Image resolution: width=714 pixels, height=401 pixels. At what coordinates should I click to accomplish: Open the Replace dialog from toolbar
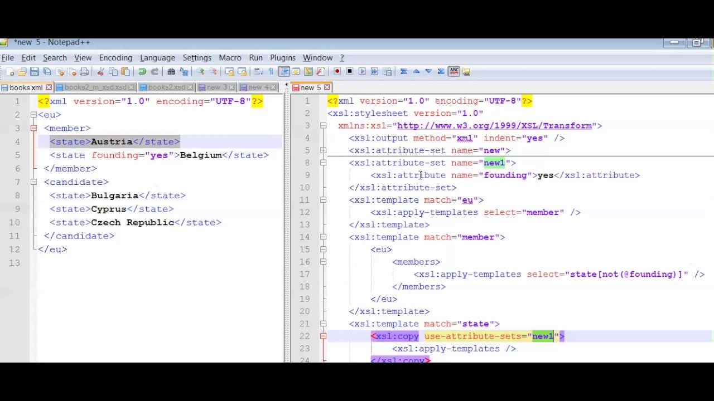pos(184,71)
